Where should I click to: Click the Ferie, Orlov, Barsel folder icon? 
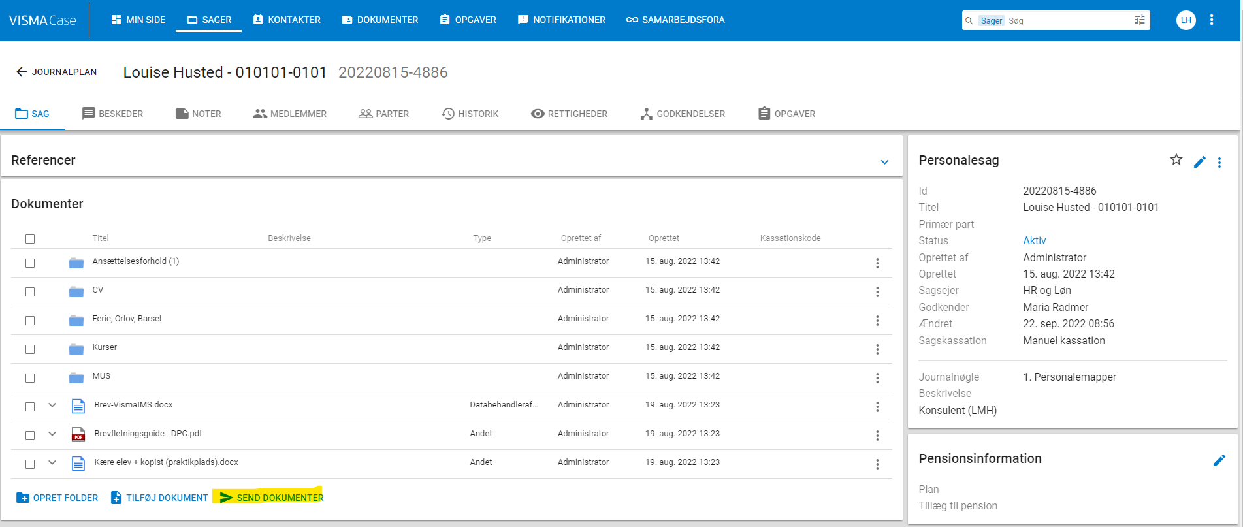coord(76,321)
